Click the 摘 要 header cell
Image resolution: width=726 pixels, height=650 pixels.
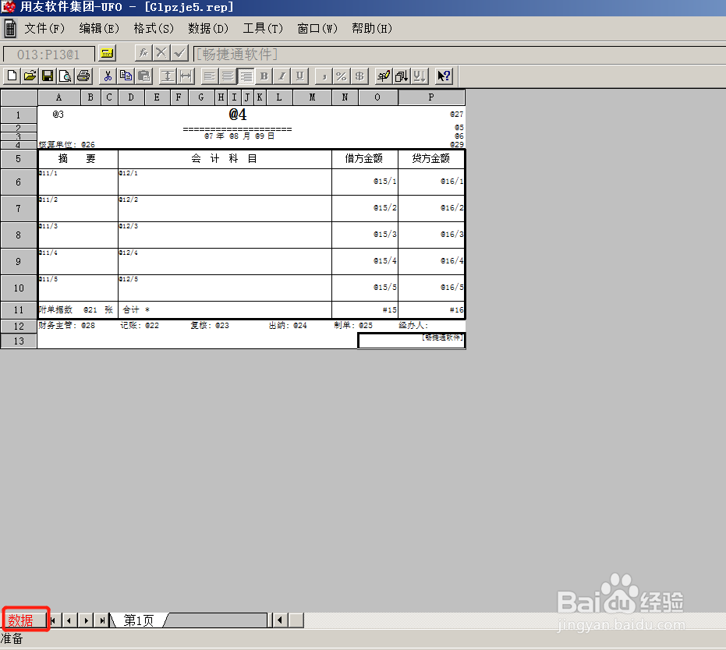point(78,159)
